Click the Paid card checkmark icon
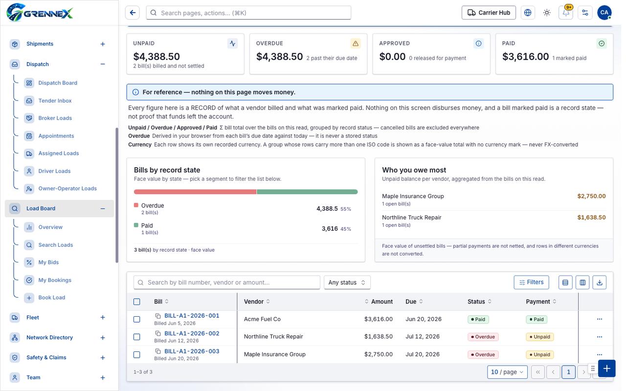The image size is (626, 391). pos(602,43)
